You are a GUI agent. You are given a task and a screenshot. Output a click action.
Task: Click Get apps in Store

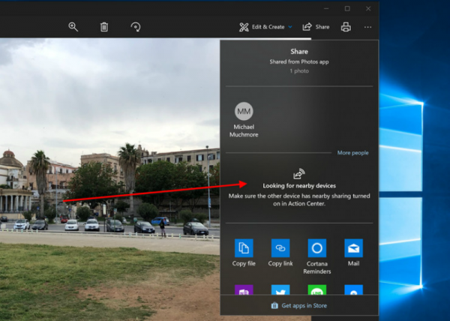pos(299,305)
